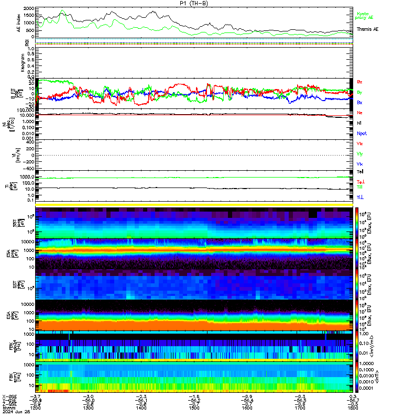Select the red Bz legend label
393x419 pixels.
click(x=359, y=82)
